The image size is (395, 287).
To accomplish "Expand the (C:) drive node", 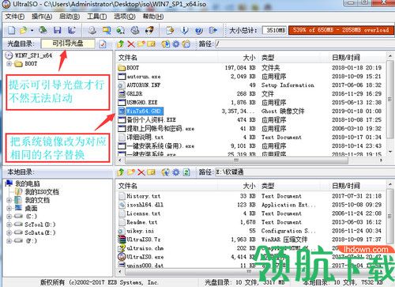I will coord(9,217).
